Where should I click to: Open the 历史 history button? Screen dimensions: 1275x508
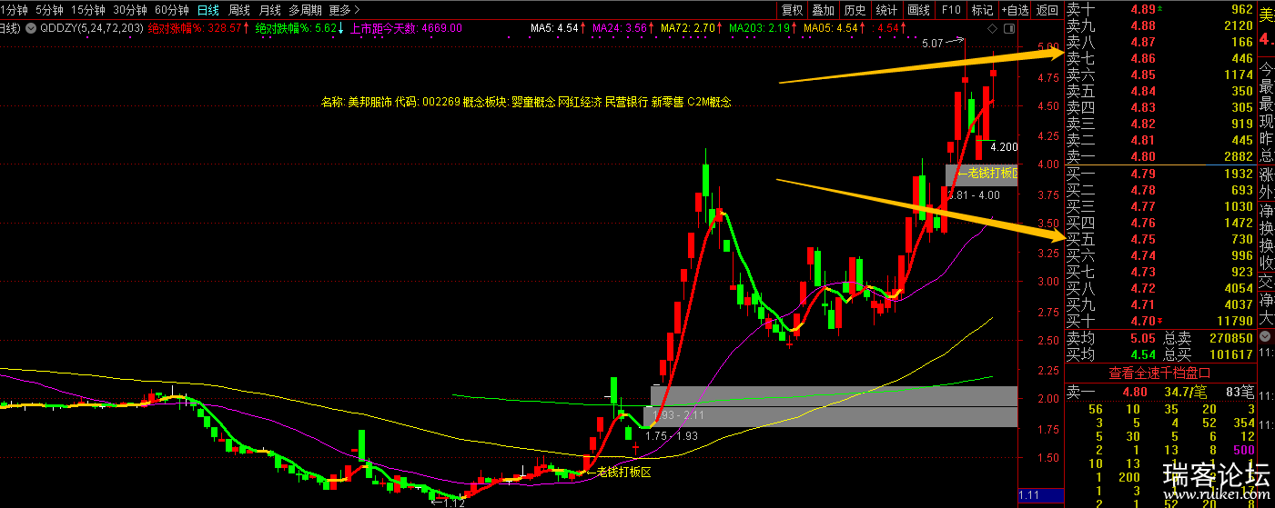855,10
